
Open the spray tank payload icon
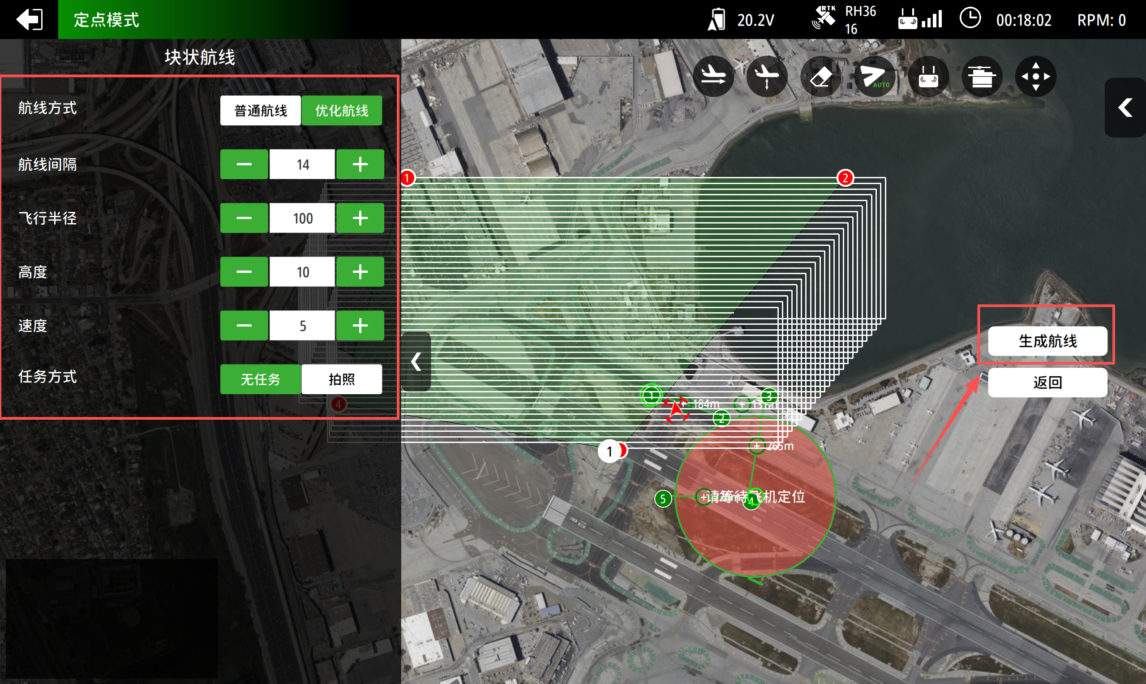[x=982, y=76]
